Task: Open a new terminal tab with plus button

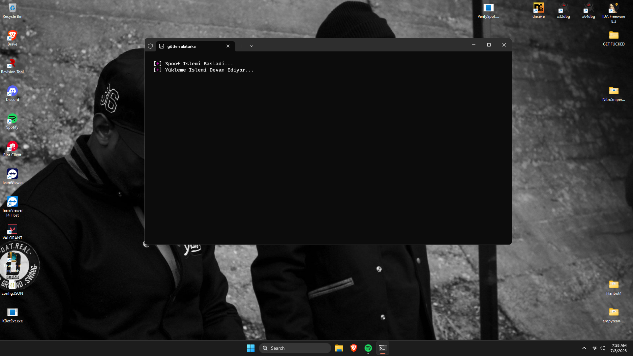Action: pos(242,46)
